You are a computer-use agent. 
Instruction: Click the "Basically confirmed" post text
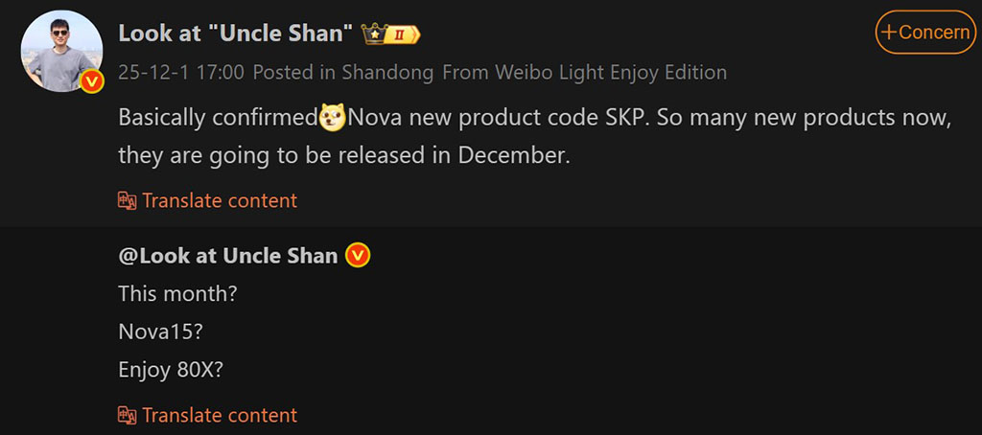(x=218, y=120)
